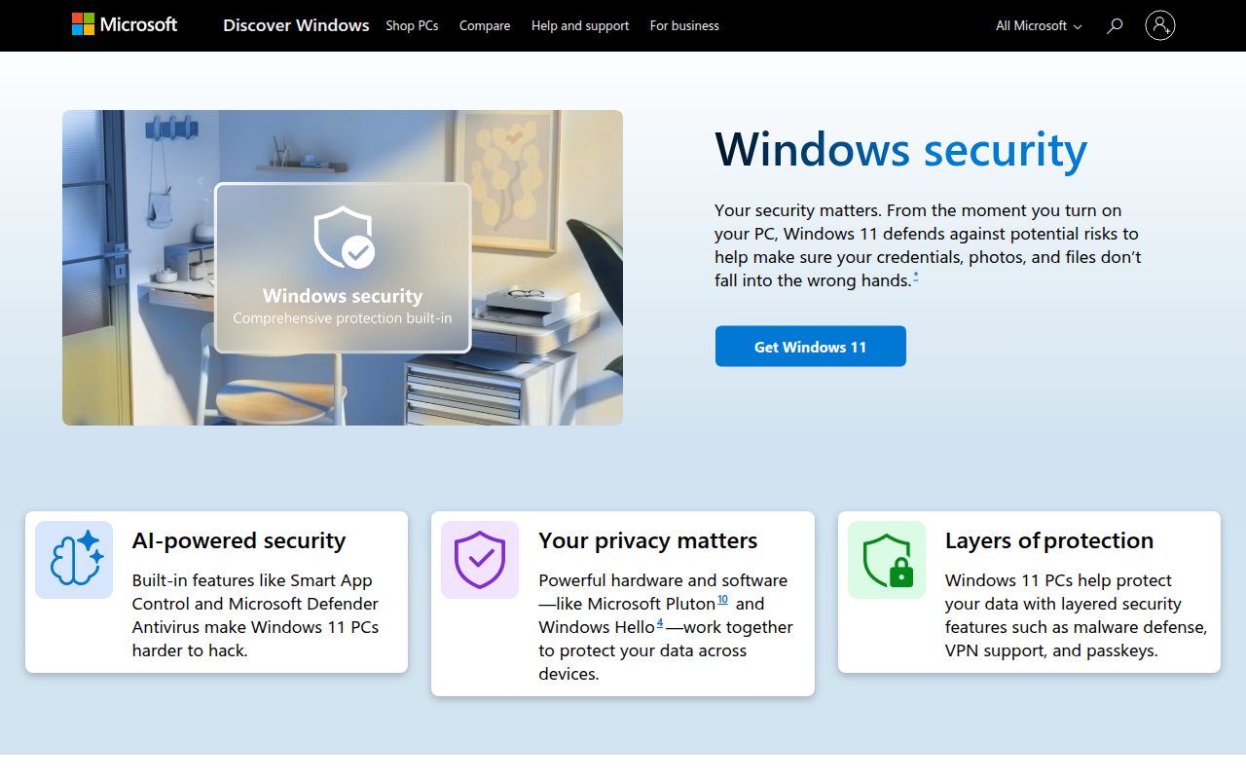The image size is (1246, 779).
Task: Click the green shield lock icon
Action: point(887,560)
